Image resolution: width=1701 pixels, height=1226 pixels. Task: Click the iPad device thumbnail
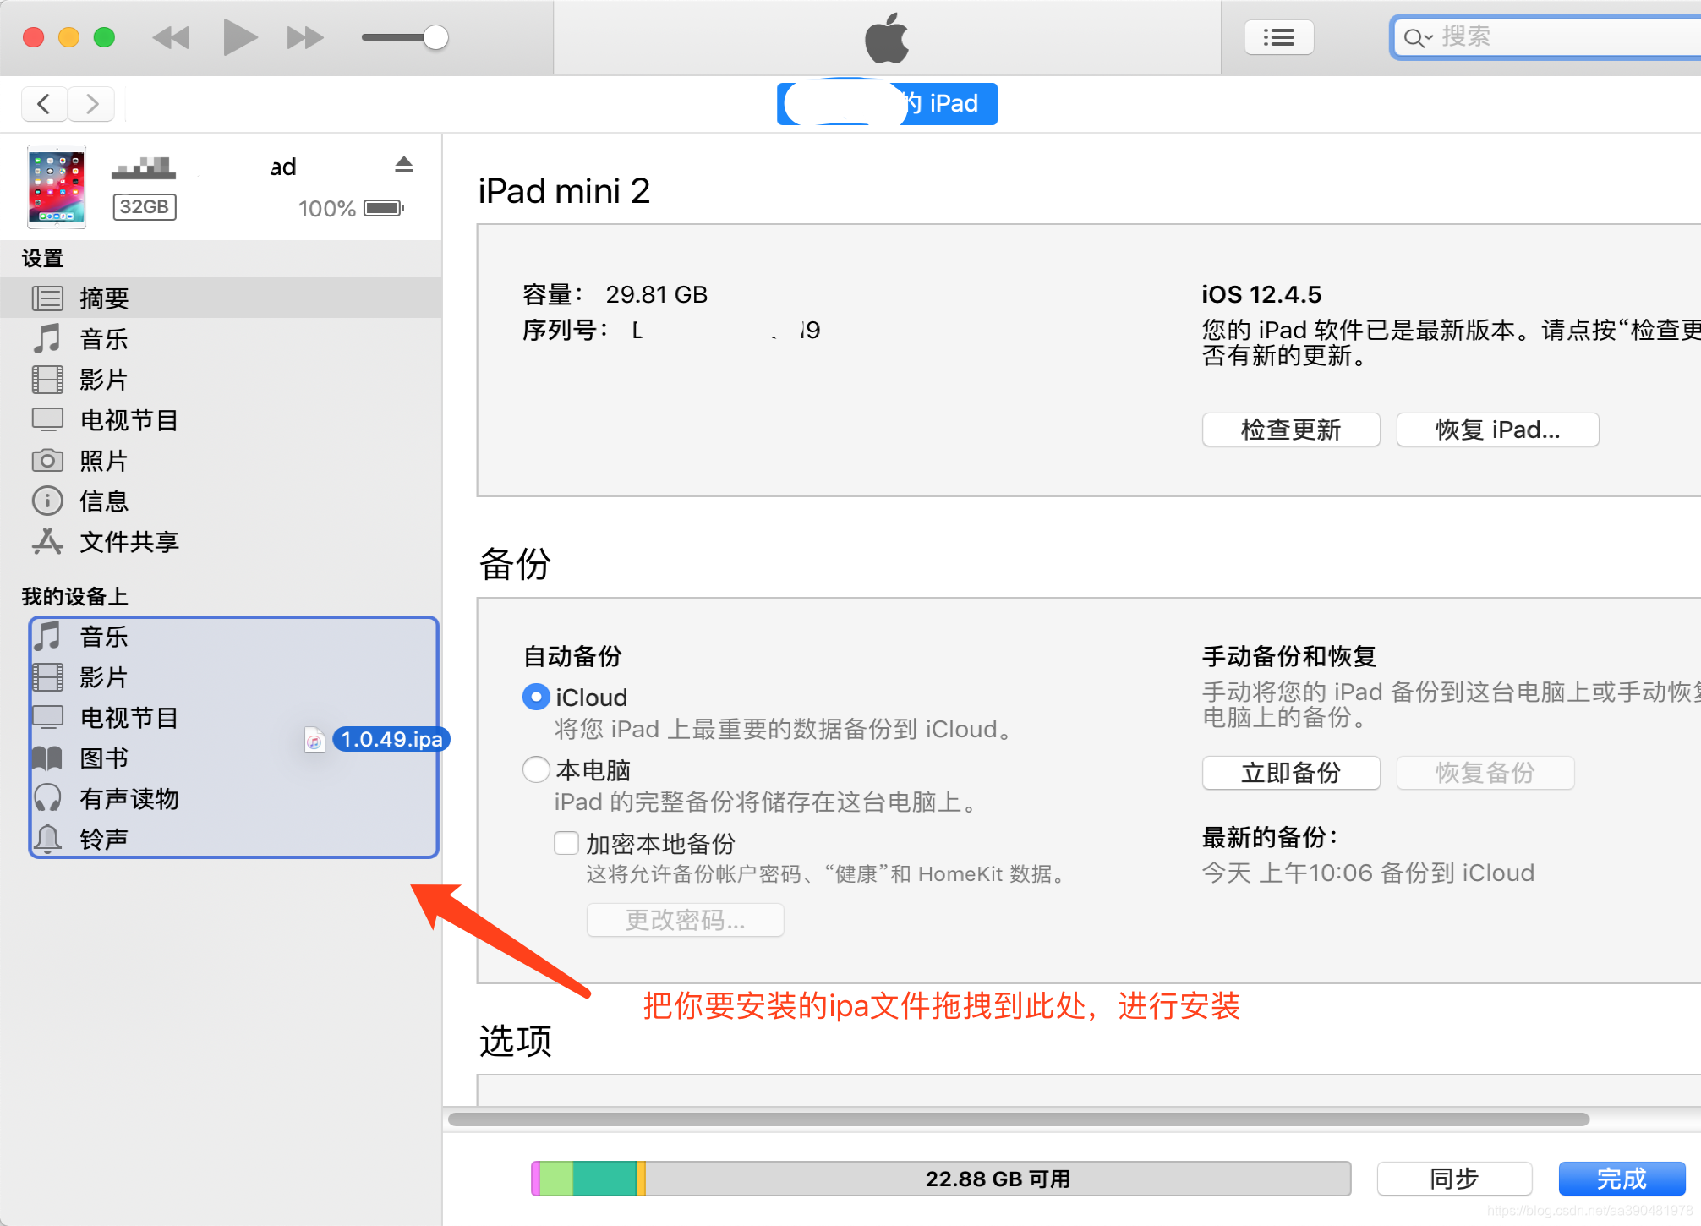point(57,187)
